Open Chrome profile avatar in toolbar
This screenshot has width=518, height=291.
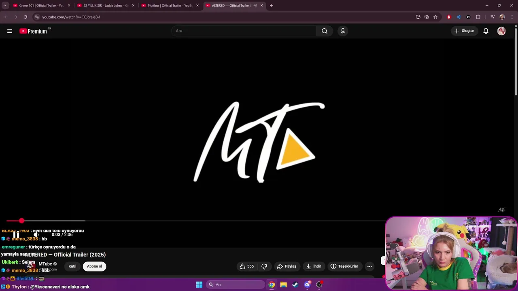pyautogui.click(x=502, y=17)
